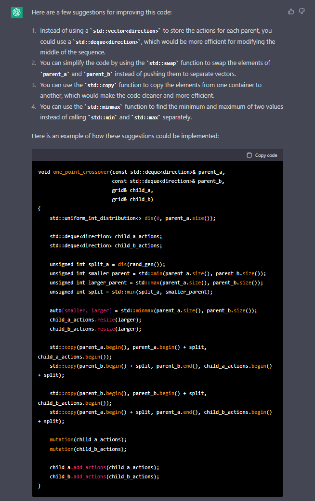Click the child_a_actions.resize(larger) line
The width and height of the screenshot is (315, 501).
pos(95,320)
